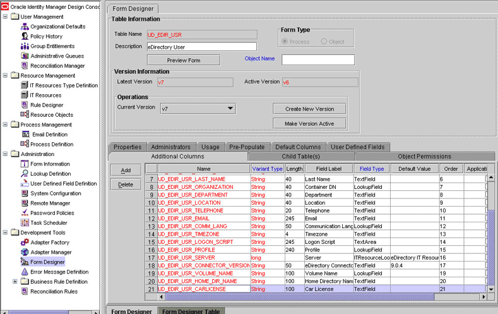Click Reconciliation Manager icon
The width and height of the screenshot is (498, 314).
pyautogui.click(x=25, y=66)
